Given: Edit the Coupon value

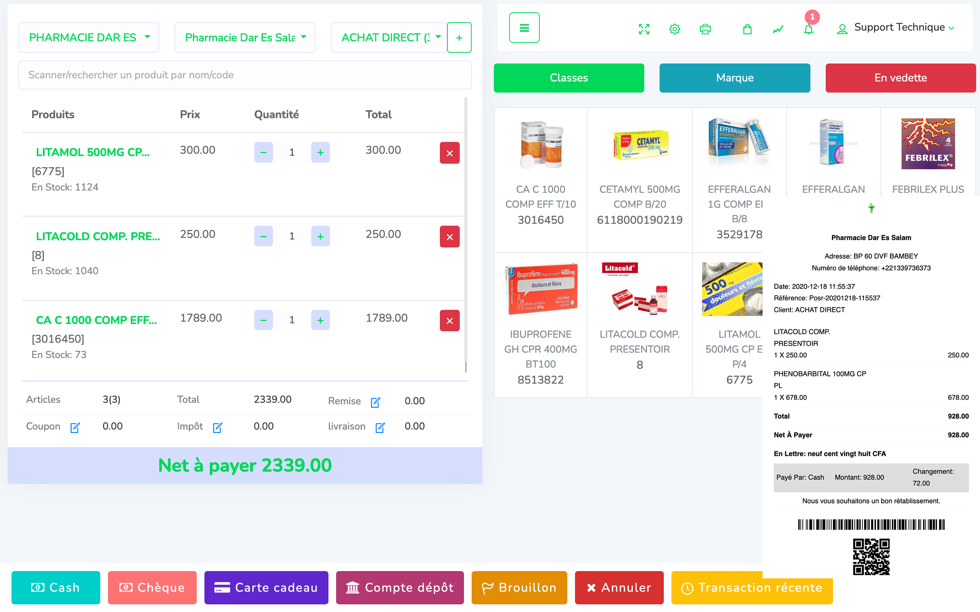Looking at the screenshot, I should (x=75, y=427).
